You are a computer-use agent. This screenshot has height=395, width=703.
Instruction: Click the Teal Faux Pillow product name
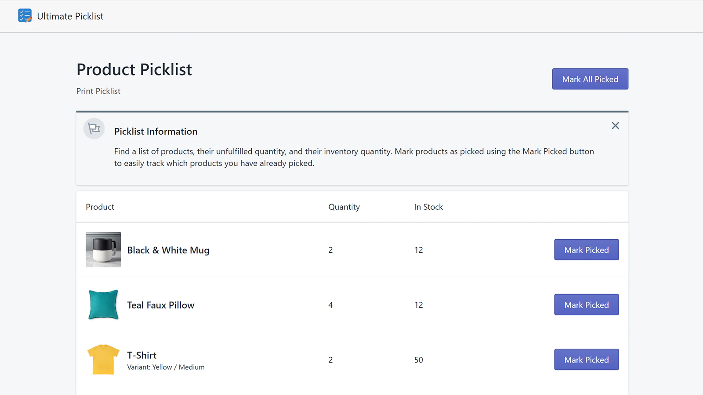coord(161,305)
